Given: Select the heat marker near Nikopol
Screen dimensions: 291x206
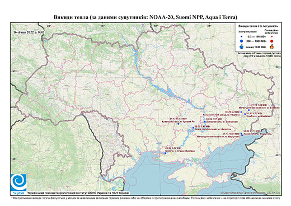Looking at the screenshot, I should click(193, 128).
